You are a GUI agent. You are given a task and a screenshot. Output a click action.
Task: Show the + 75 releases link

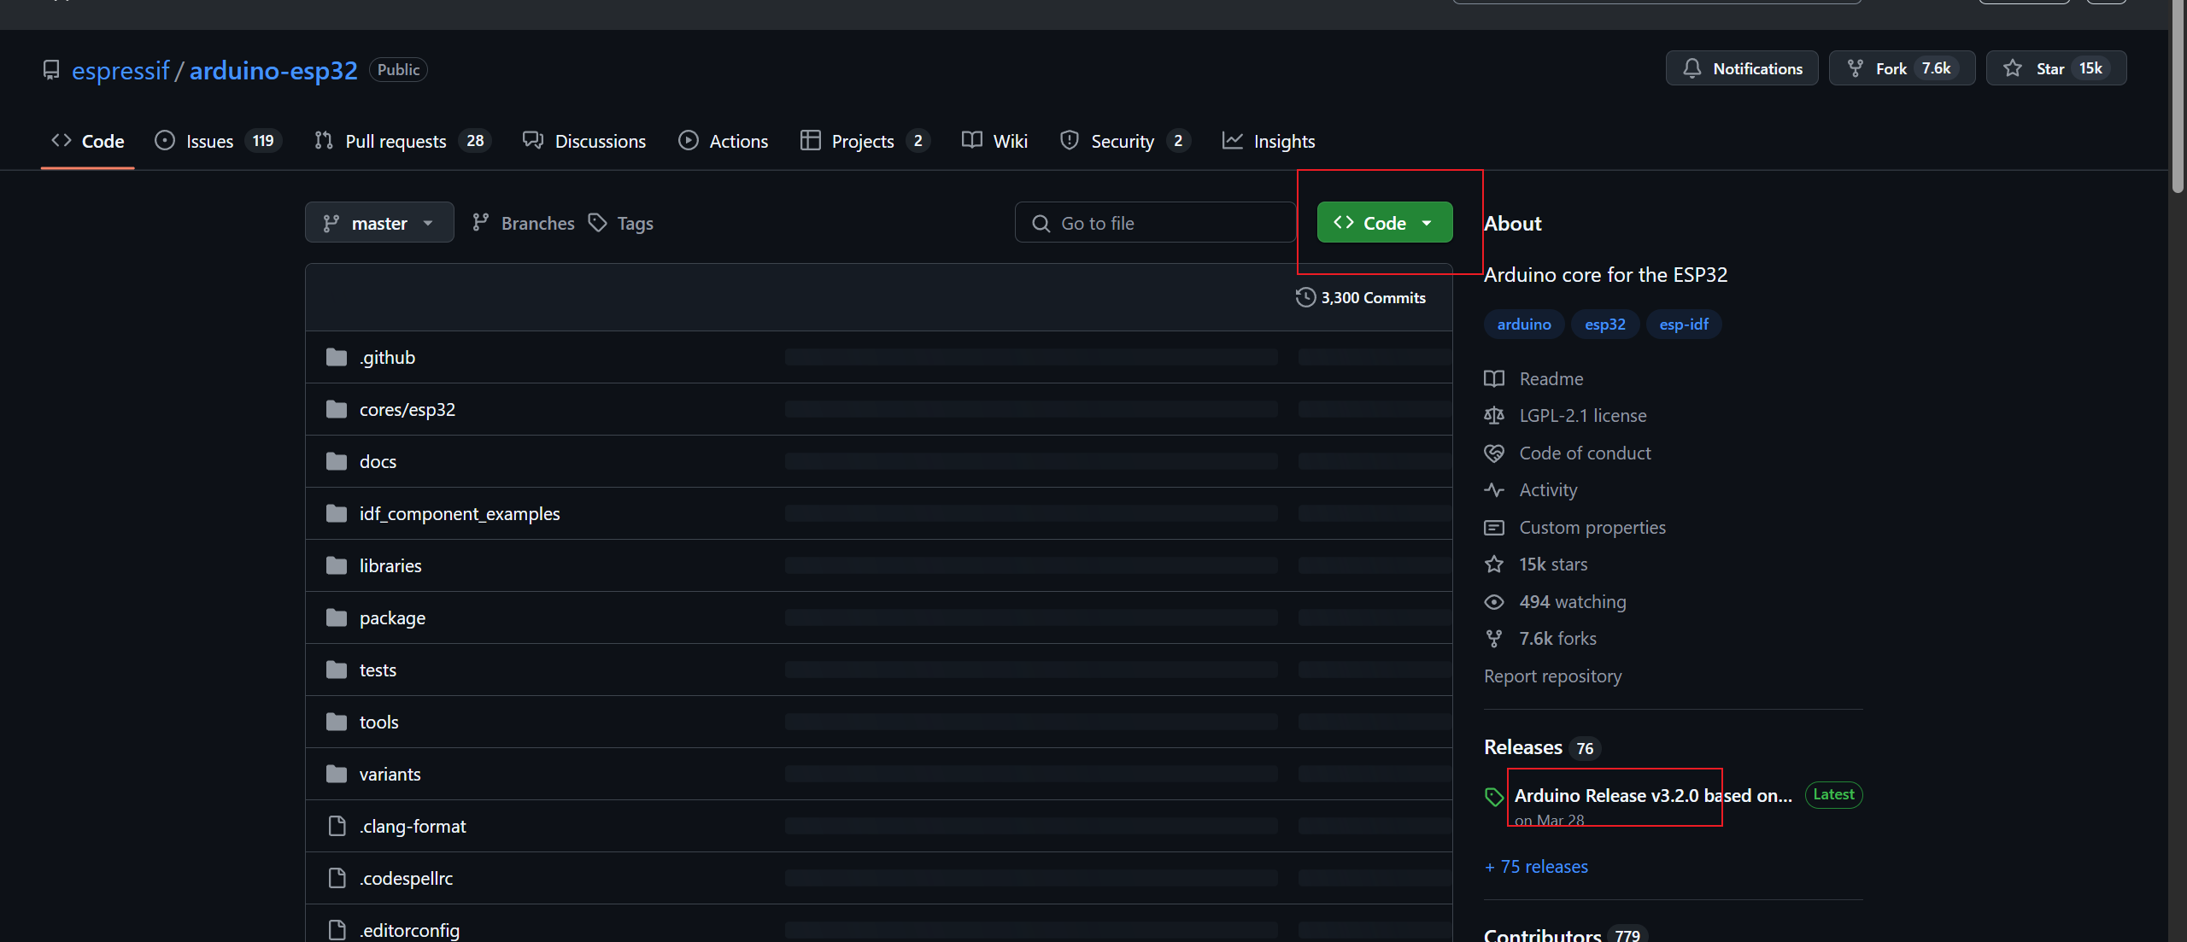[1536, 866]
